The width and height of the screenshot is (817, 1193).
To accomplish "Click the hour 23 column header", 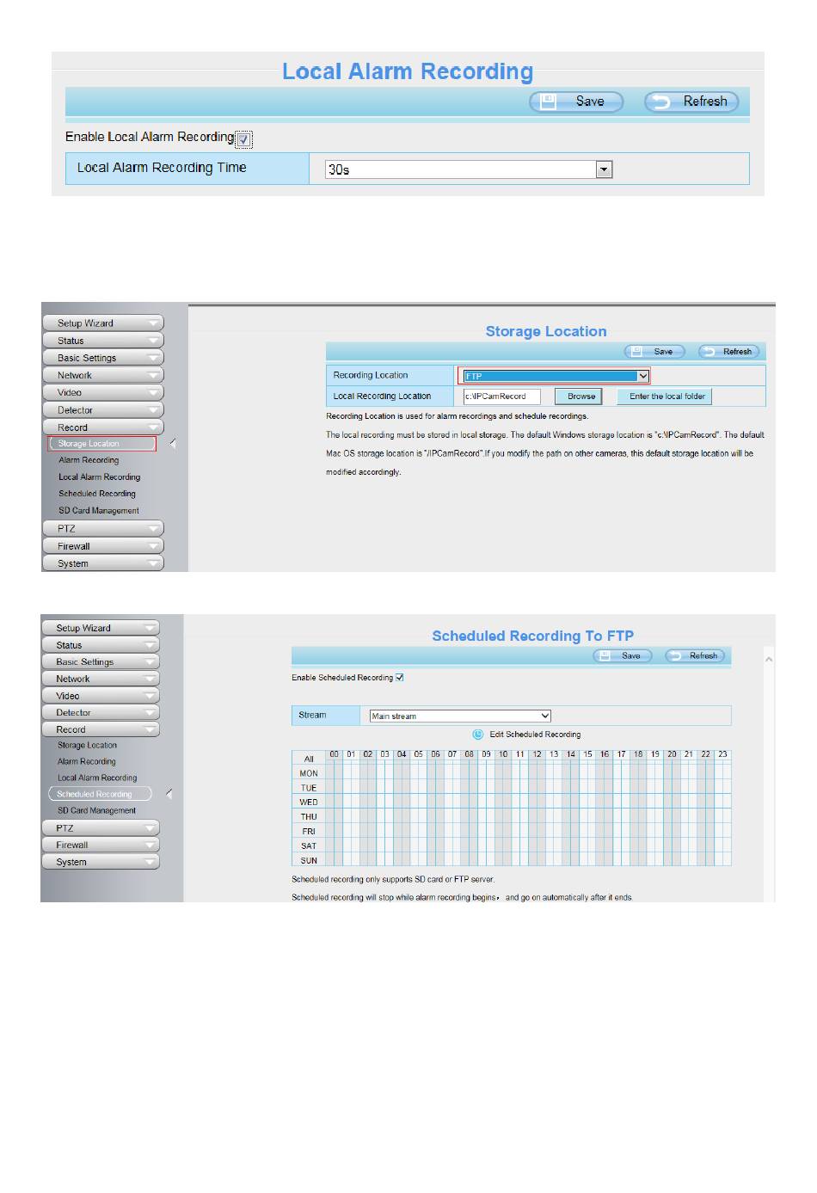I will pyautogui.click(x=722, y=754).
